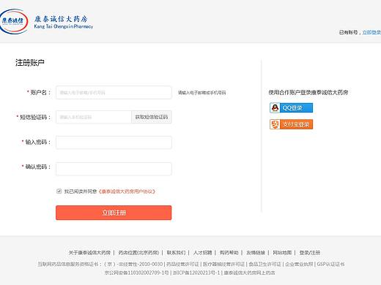Screen dimensions: 381x285
Task: Open 食品卫生许可证 certificate link
Action: pyautogui.click(x=265, y=264)
